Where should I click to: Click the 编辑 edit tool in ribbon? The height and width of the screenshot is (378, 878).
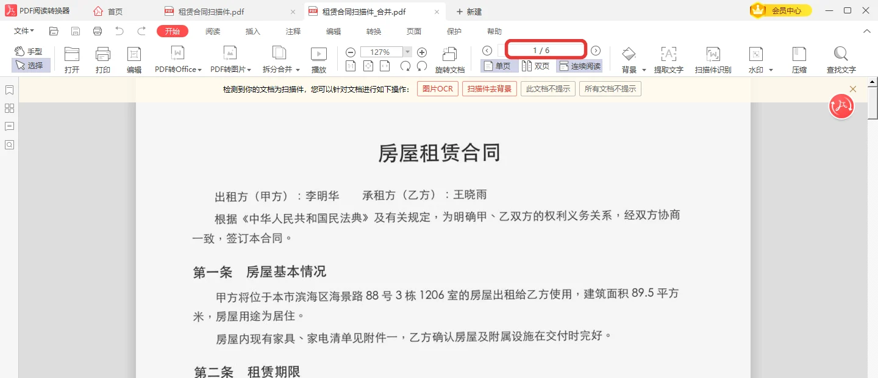click(x=134, y=60)
